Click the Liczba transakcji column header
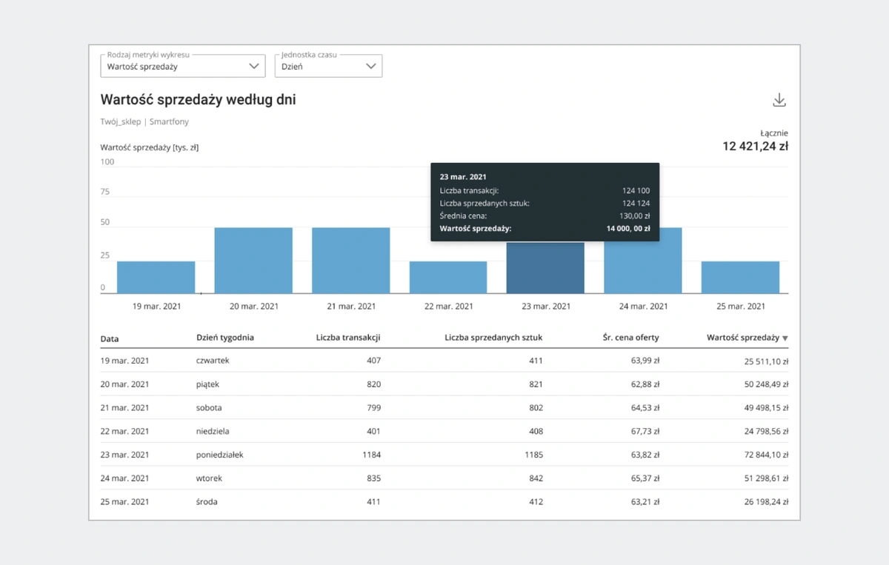889x565 pixels. [x=347, y=338]
